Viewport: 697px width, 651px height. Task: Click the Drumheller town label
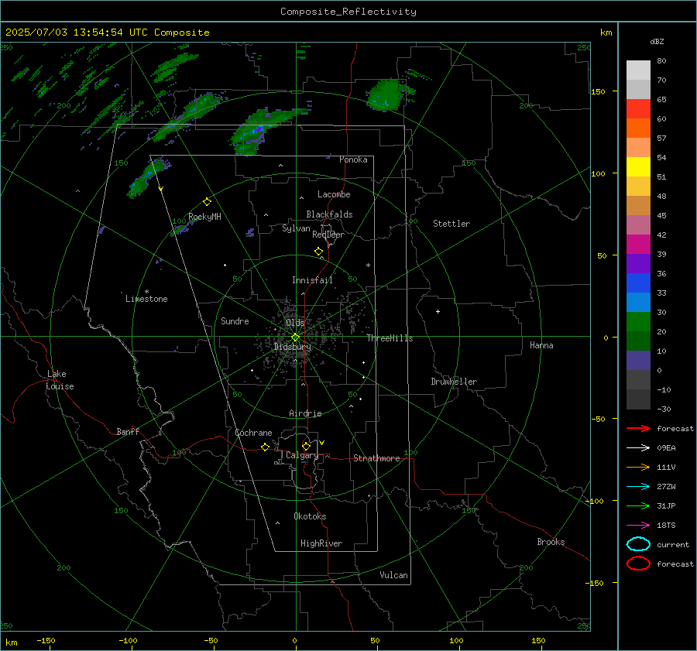(454, 382)
